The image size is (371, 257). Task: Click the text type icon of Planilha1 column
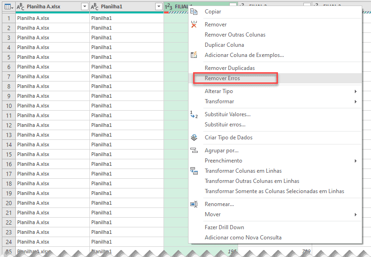pos(94,6)
